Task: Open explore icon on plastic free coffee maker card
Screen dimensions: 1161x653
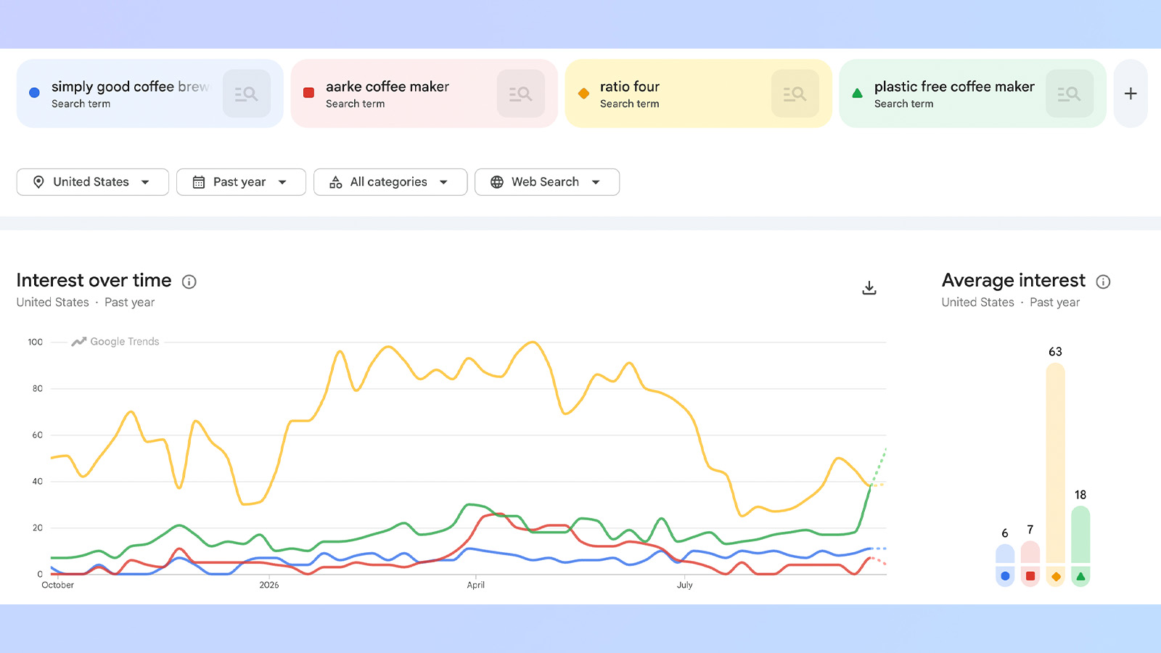Action: pos(1070,94)
